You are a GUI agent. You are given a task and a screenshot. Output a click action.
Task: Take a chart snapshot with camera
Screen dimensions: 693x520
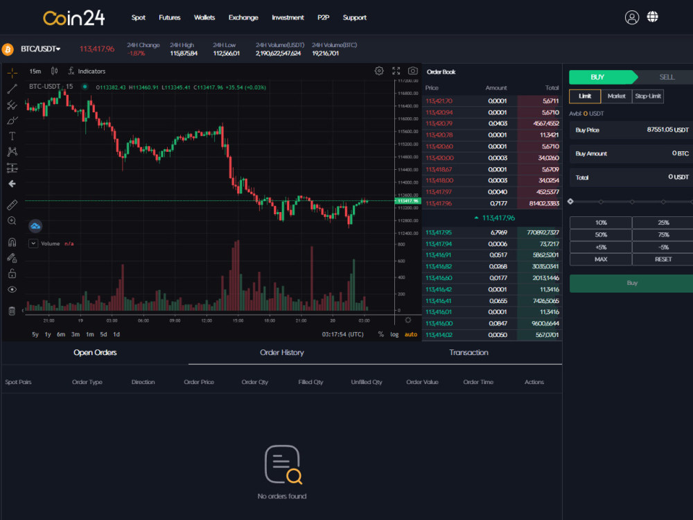[x=413, y=71]
